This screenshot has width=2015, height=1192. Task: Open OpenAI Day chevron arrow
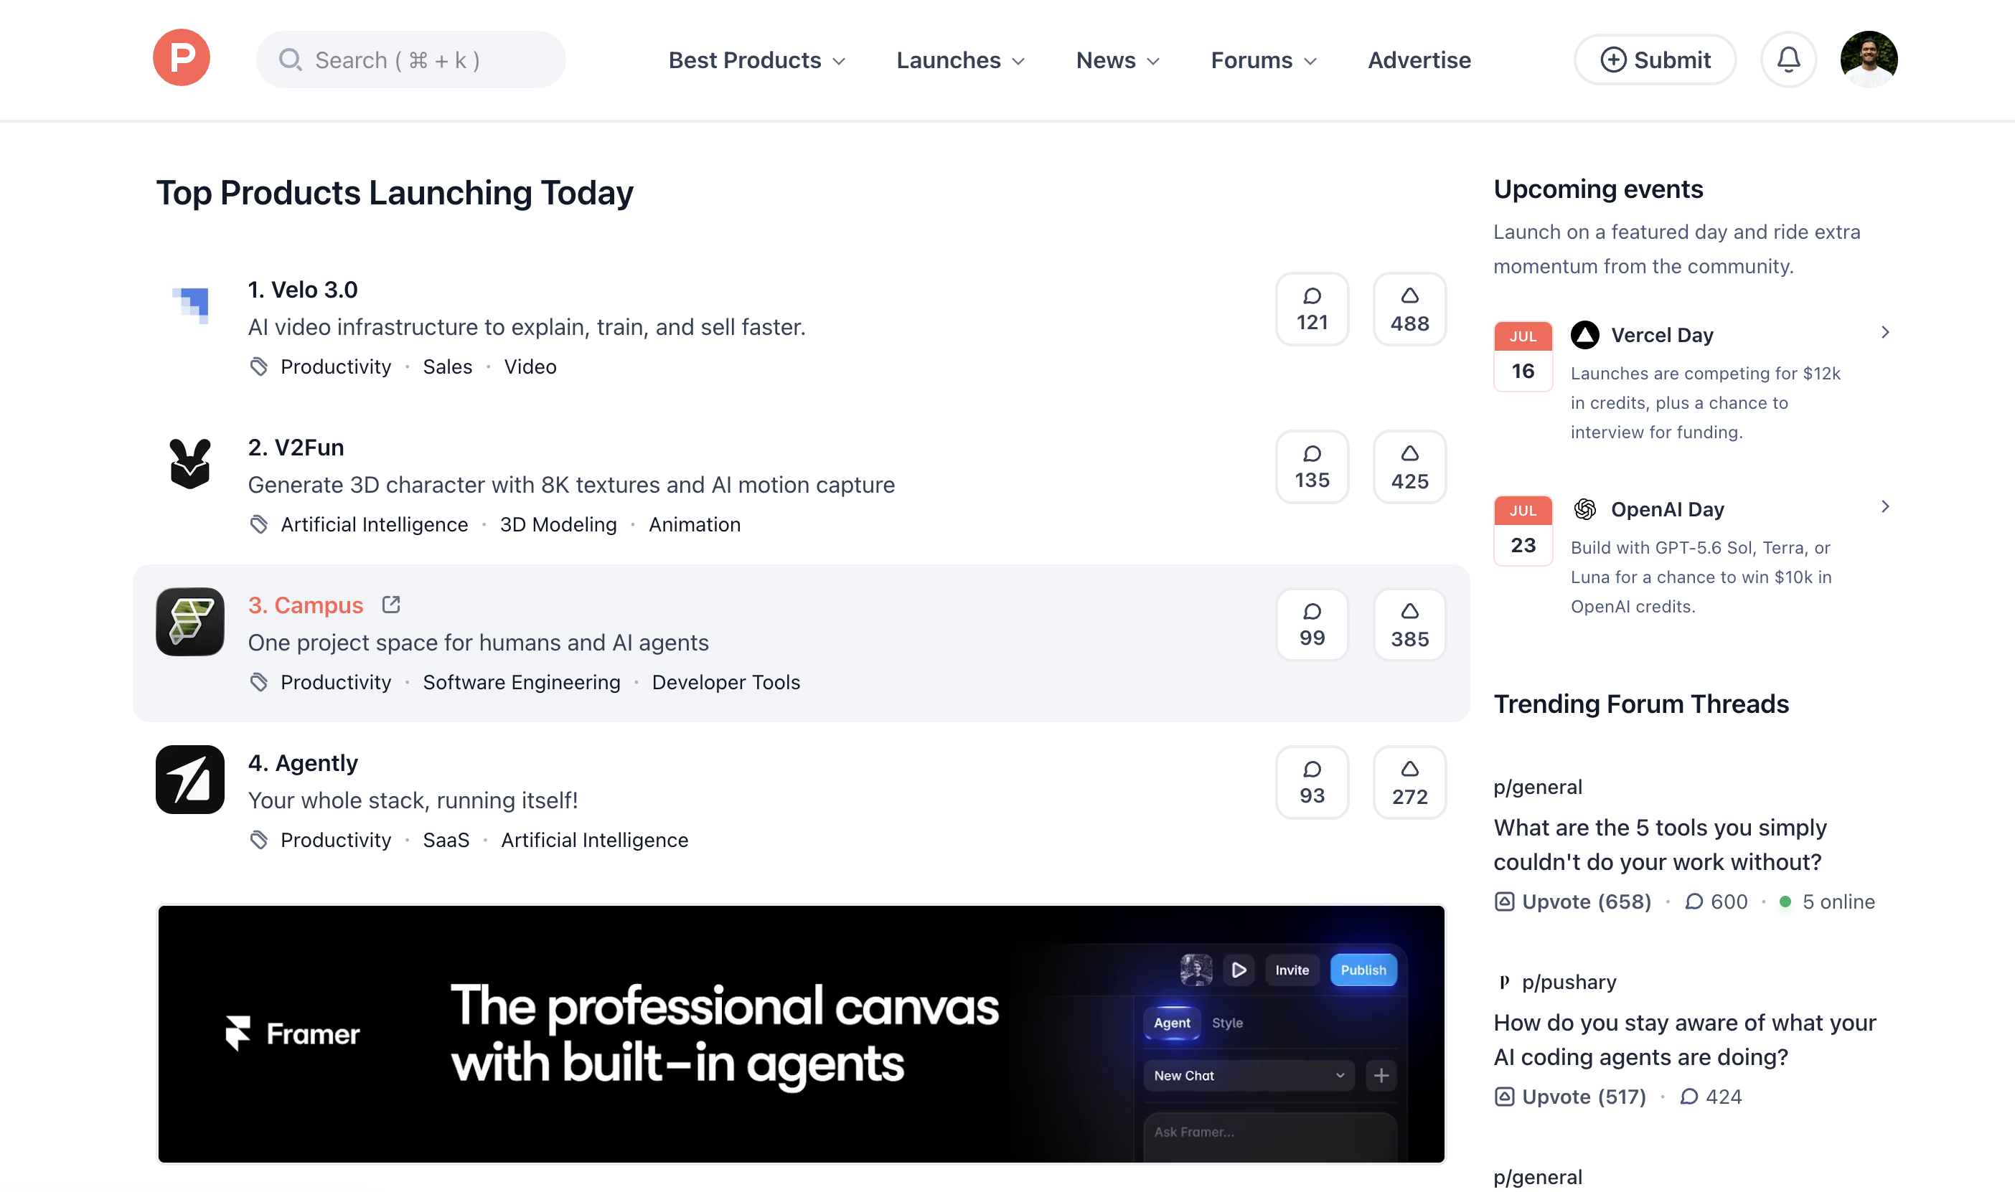[x=1885, y=507]
